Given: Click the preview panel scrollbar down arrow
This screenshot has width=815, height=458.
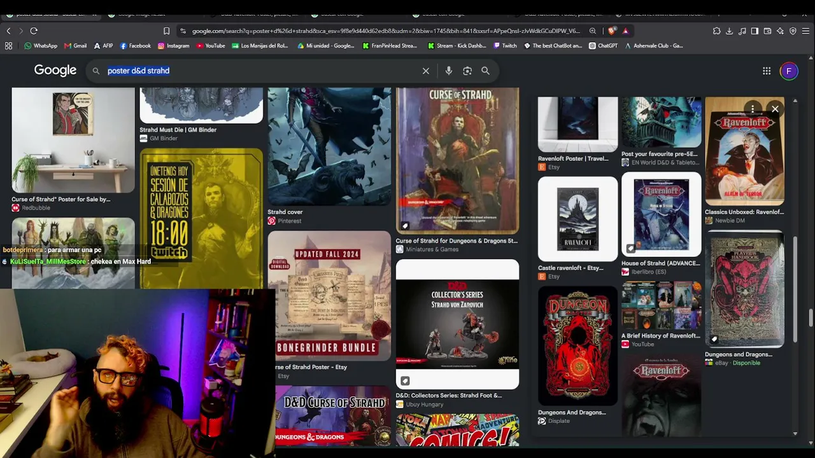Looking at the screenshot, I should coord(795,433).
